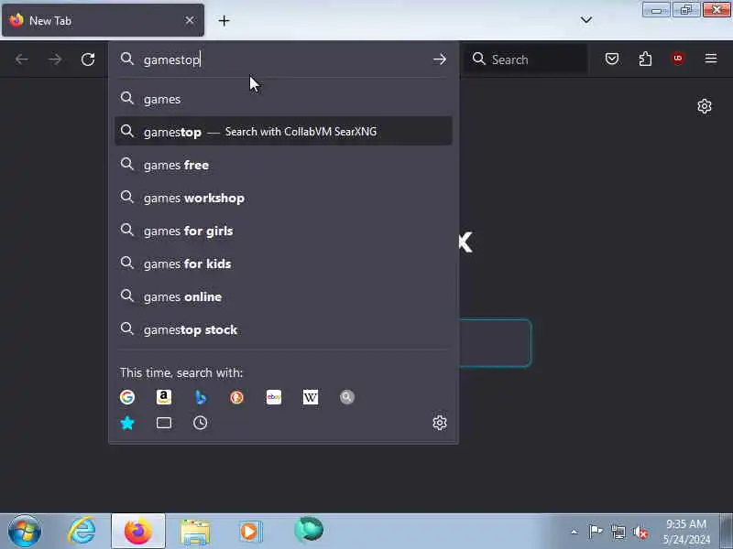This screenshot has height=549, width=733.
Task: Choose the "gamestop stock" suggestion
Action: (x=283, y=329)
